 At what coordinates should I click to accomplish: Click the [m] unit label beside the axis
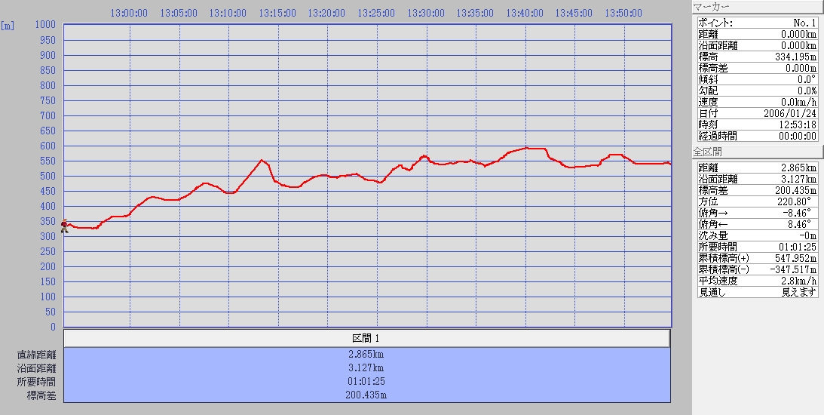pos(8,26)
